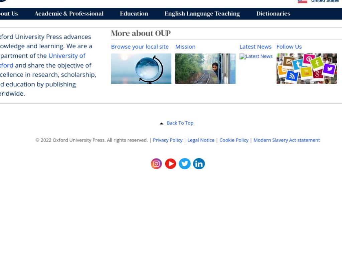Open the Dictionaries menu item
Screen dimensions: 342x257
(273, 13)
